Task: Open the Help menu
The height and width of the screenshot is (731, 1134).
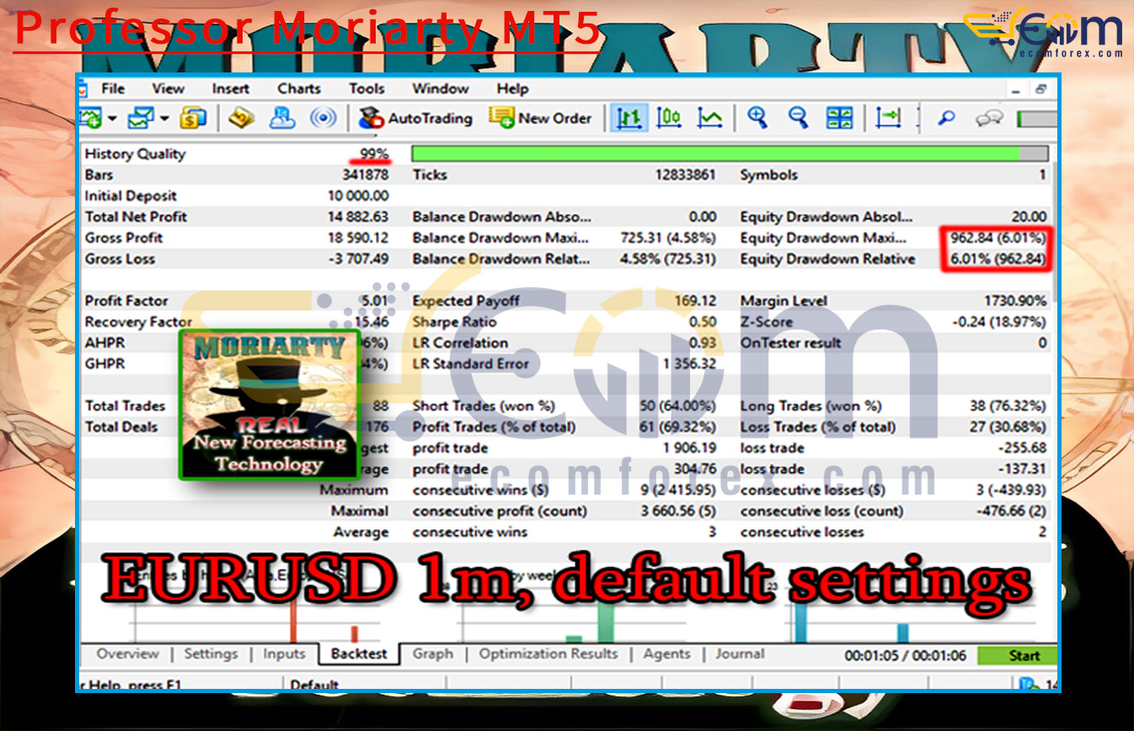Action: pyautogui.click(x=512, y=88)
